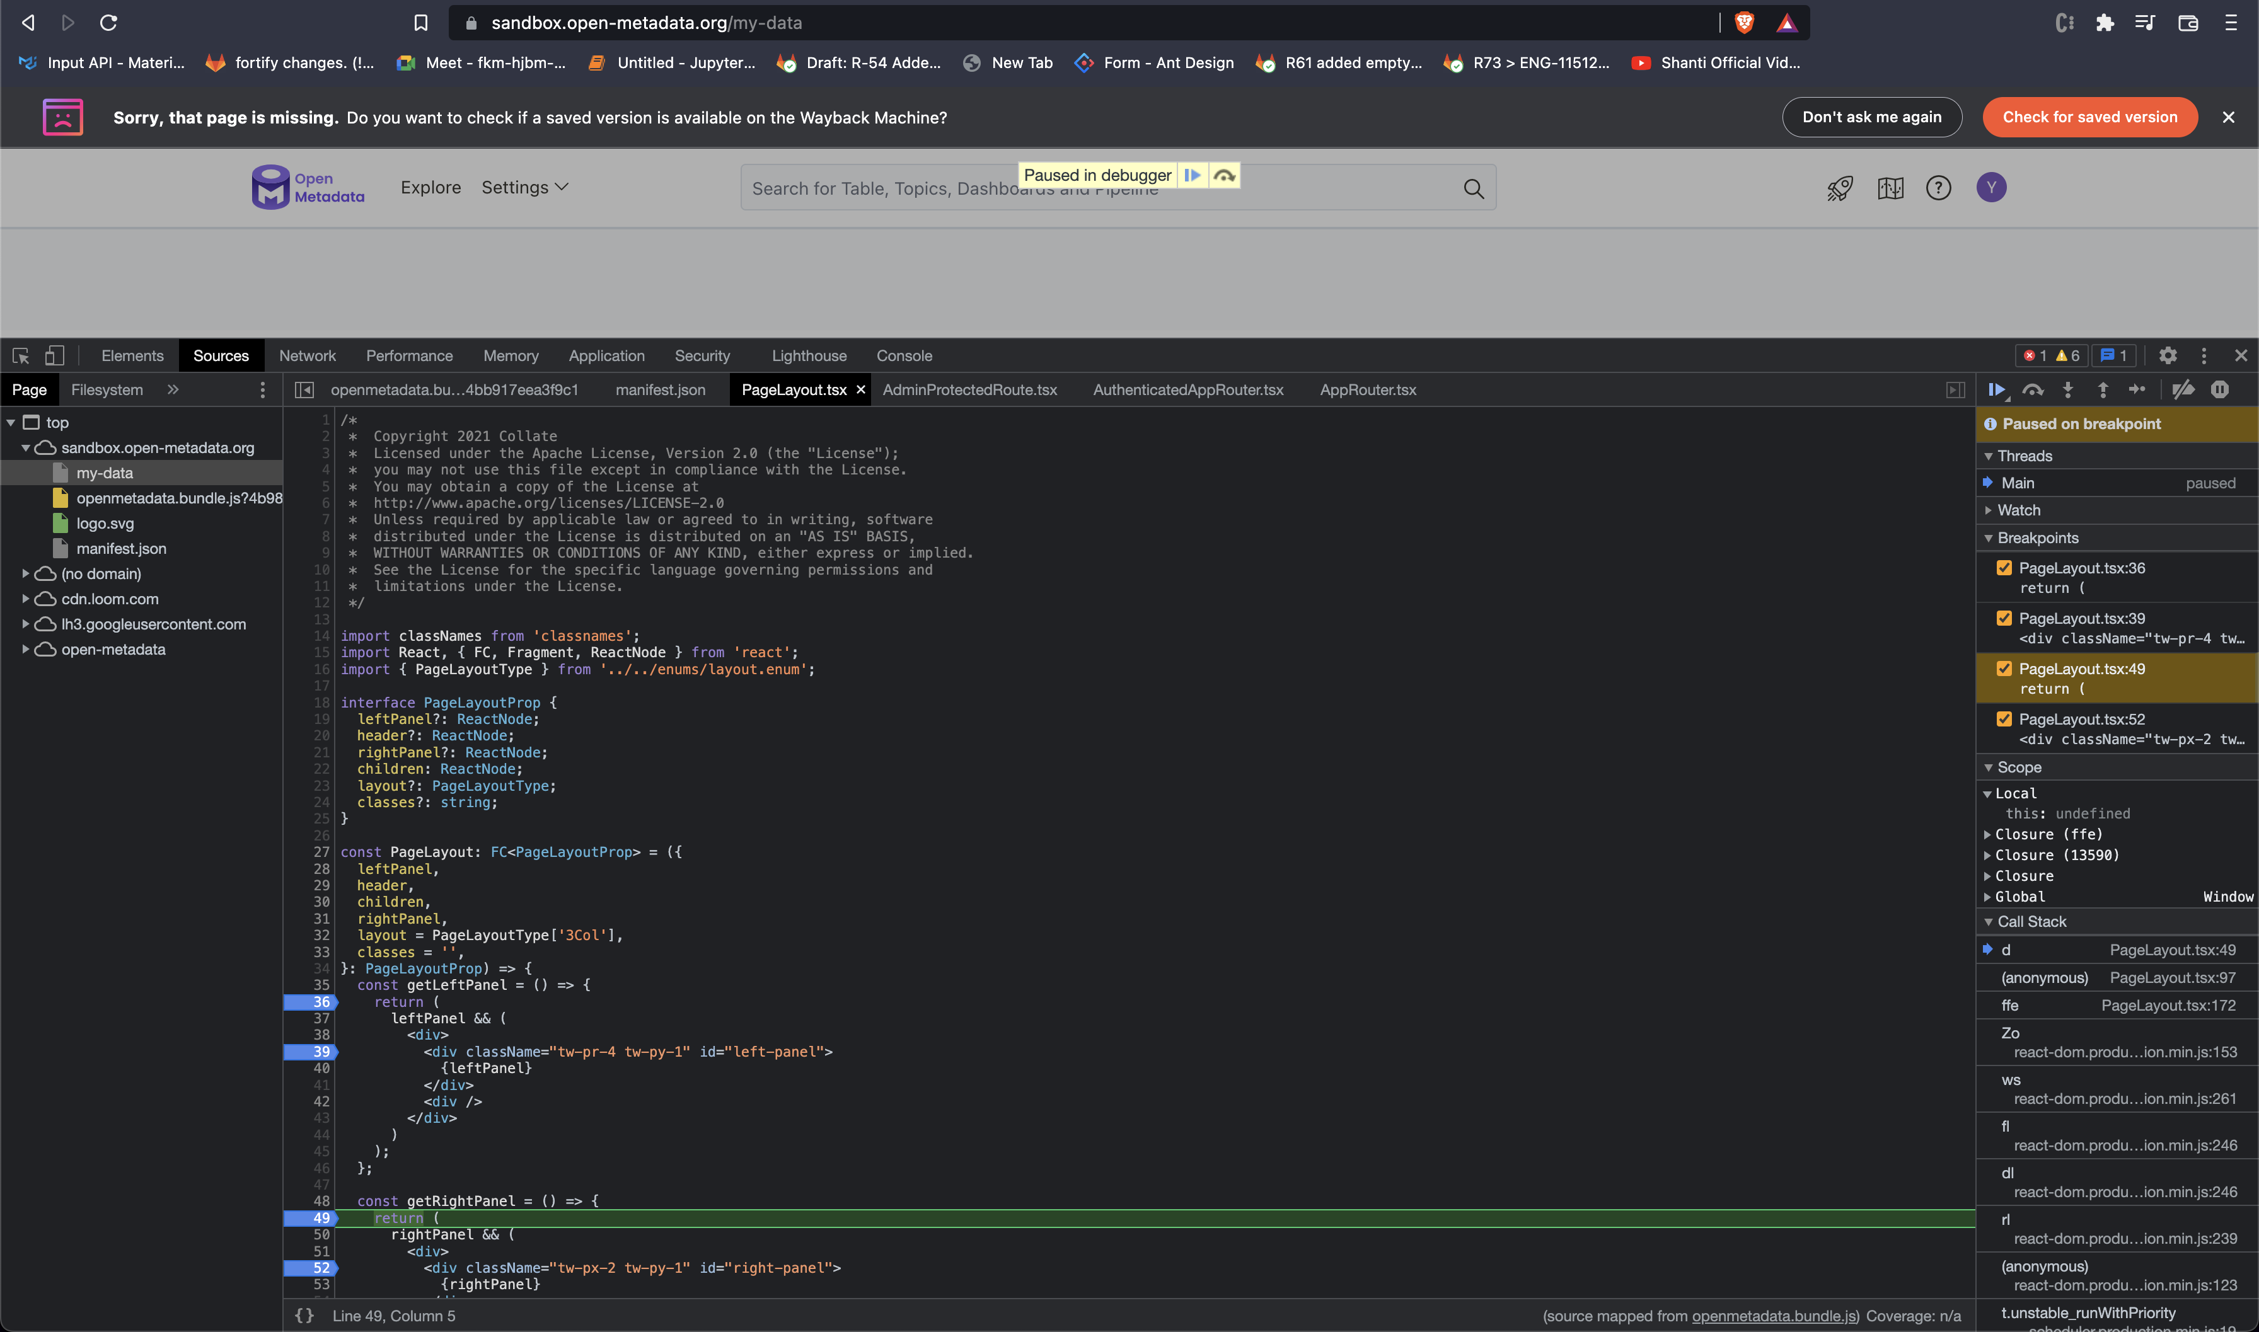The width and height of the screenshot is (2259, 1332).
Task: Switch to the Network tab
Action: pyautogui.click(x=307, y=355)
